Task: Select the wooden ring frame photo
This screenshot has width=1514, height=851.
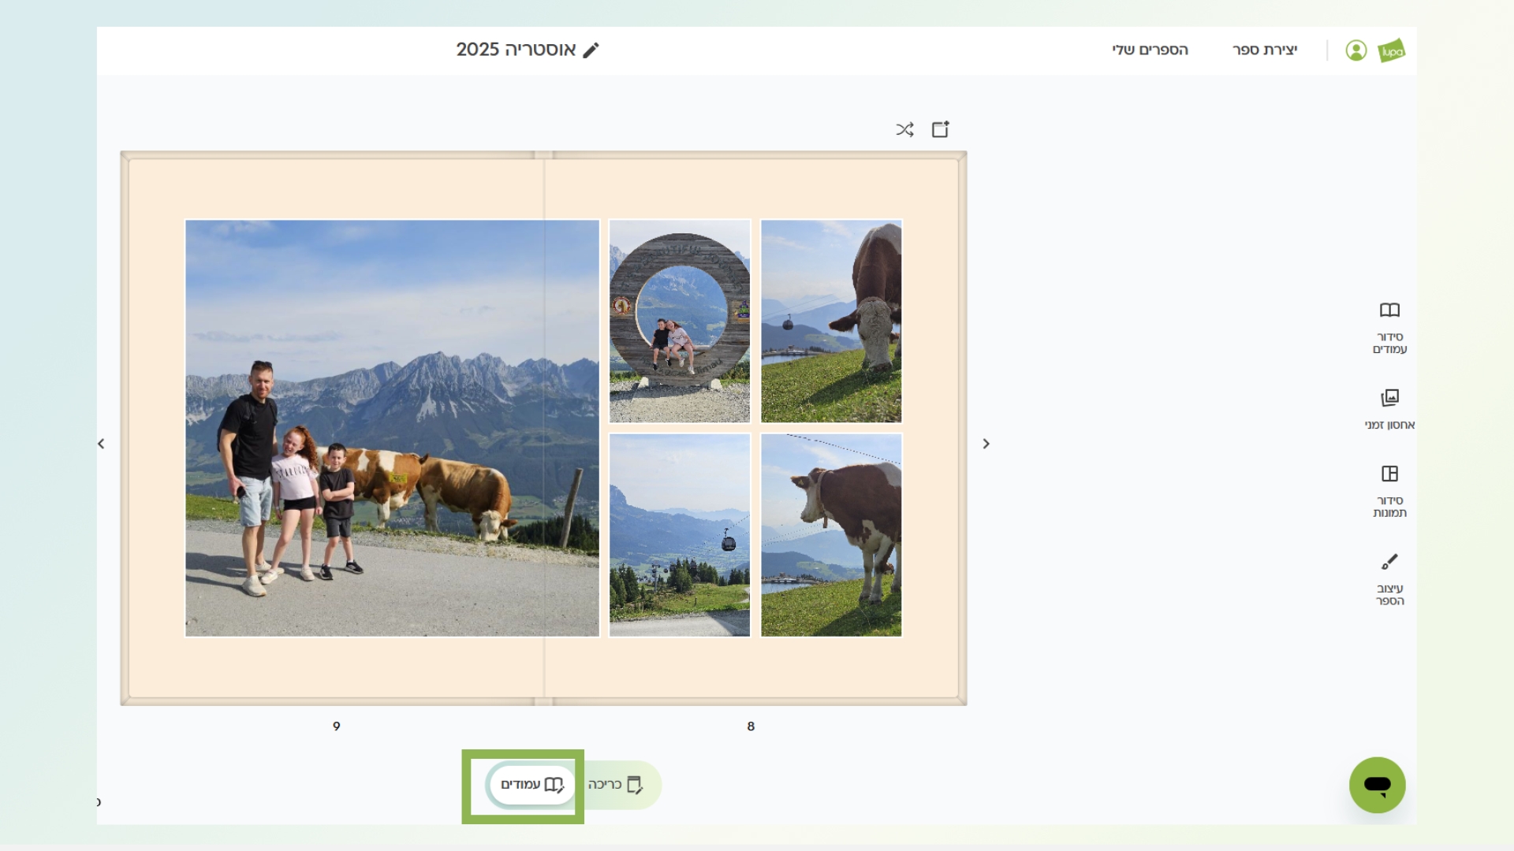Action: pyautogui.click(x=679, y=321)
